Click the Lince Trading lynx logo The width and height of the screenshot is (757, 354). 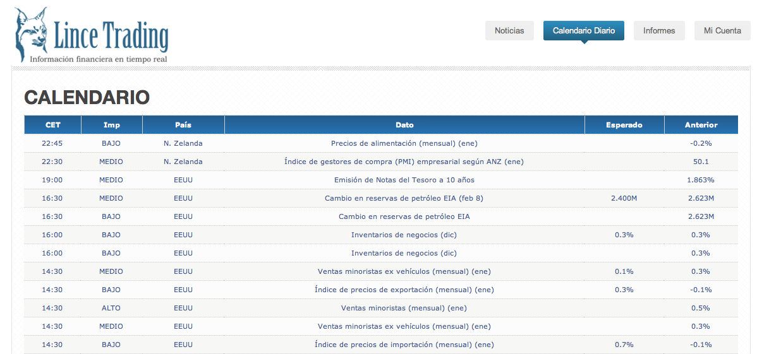tap(91, 35)
